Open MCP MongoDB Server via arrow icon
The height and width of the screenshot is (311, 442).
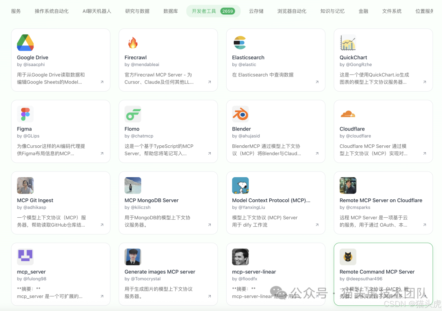210,225
